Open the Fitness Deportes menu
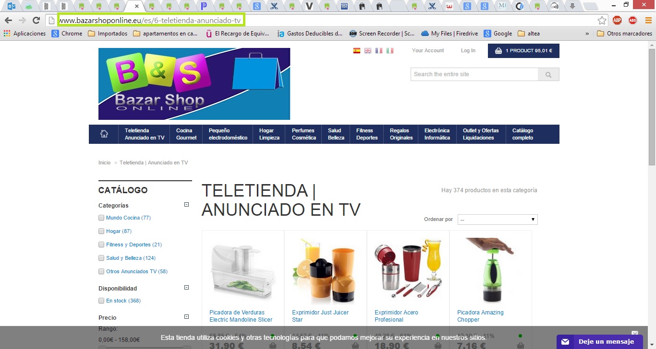656x349 pixels. (x=367, y=134)
